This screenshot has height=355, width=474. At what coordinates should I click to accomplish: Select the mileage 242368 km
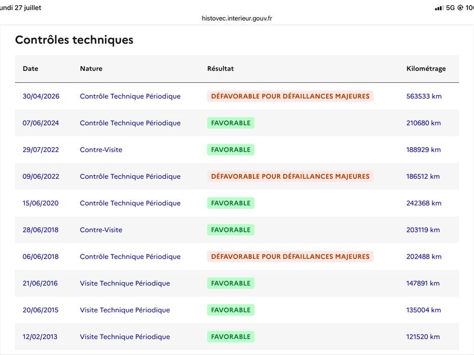(x=424, y=203)
